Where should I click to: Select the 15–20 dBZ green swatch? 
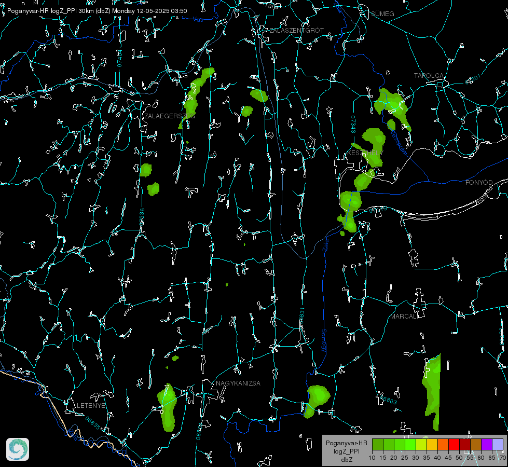(x=389, y=444)
